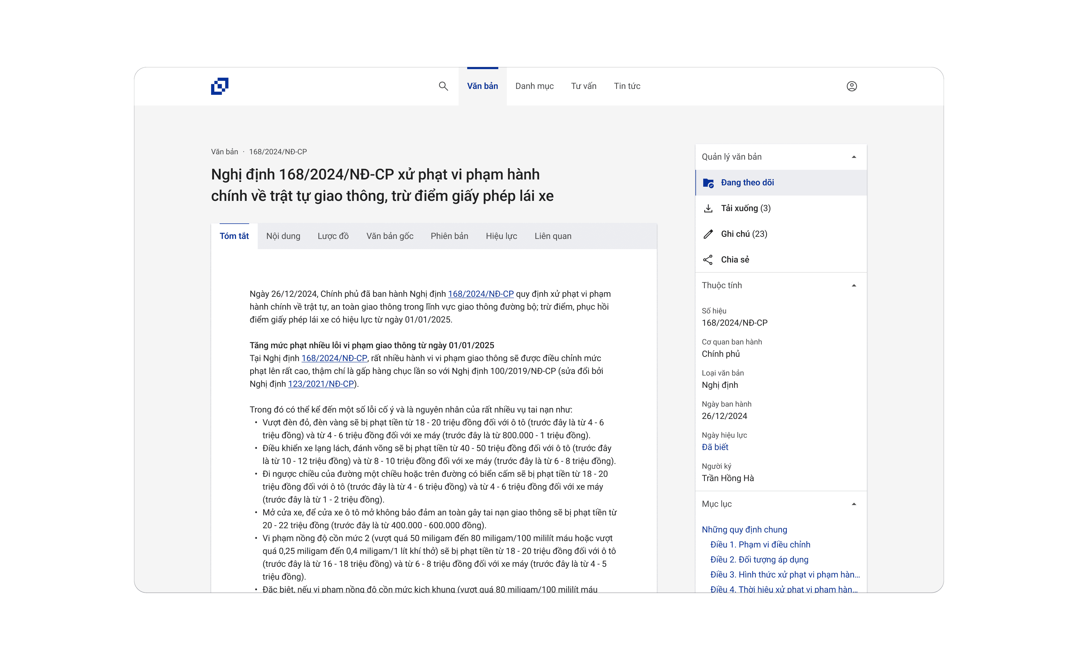
Task: Switch to the Nội dung tab
Action: pos(283,236)
